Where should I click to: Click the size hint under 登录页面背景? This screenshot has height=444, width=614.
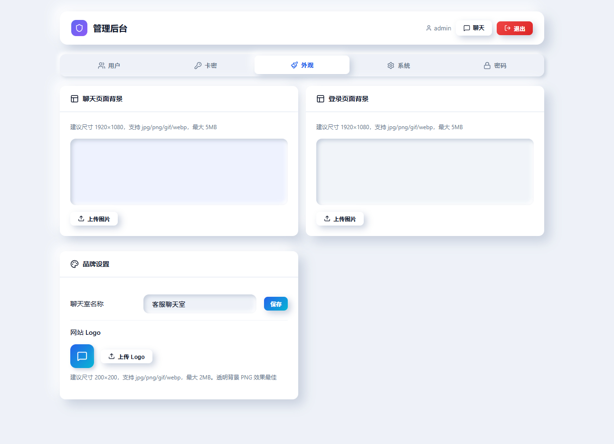coord(389,127)
